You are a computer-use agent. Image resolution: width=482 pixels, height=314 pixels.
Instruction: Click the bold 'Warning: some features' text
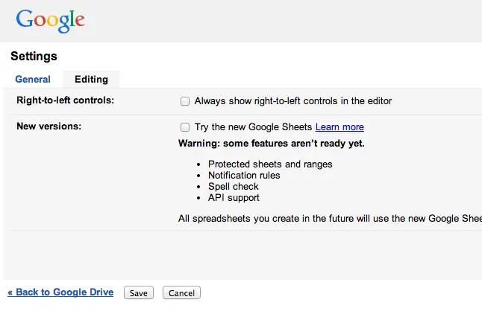point(271,143)
